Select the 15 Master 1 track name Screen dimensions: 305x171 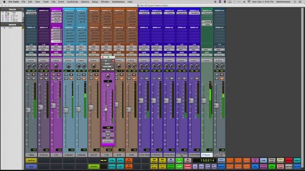coord(207,155)
